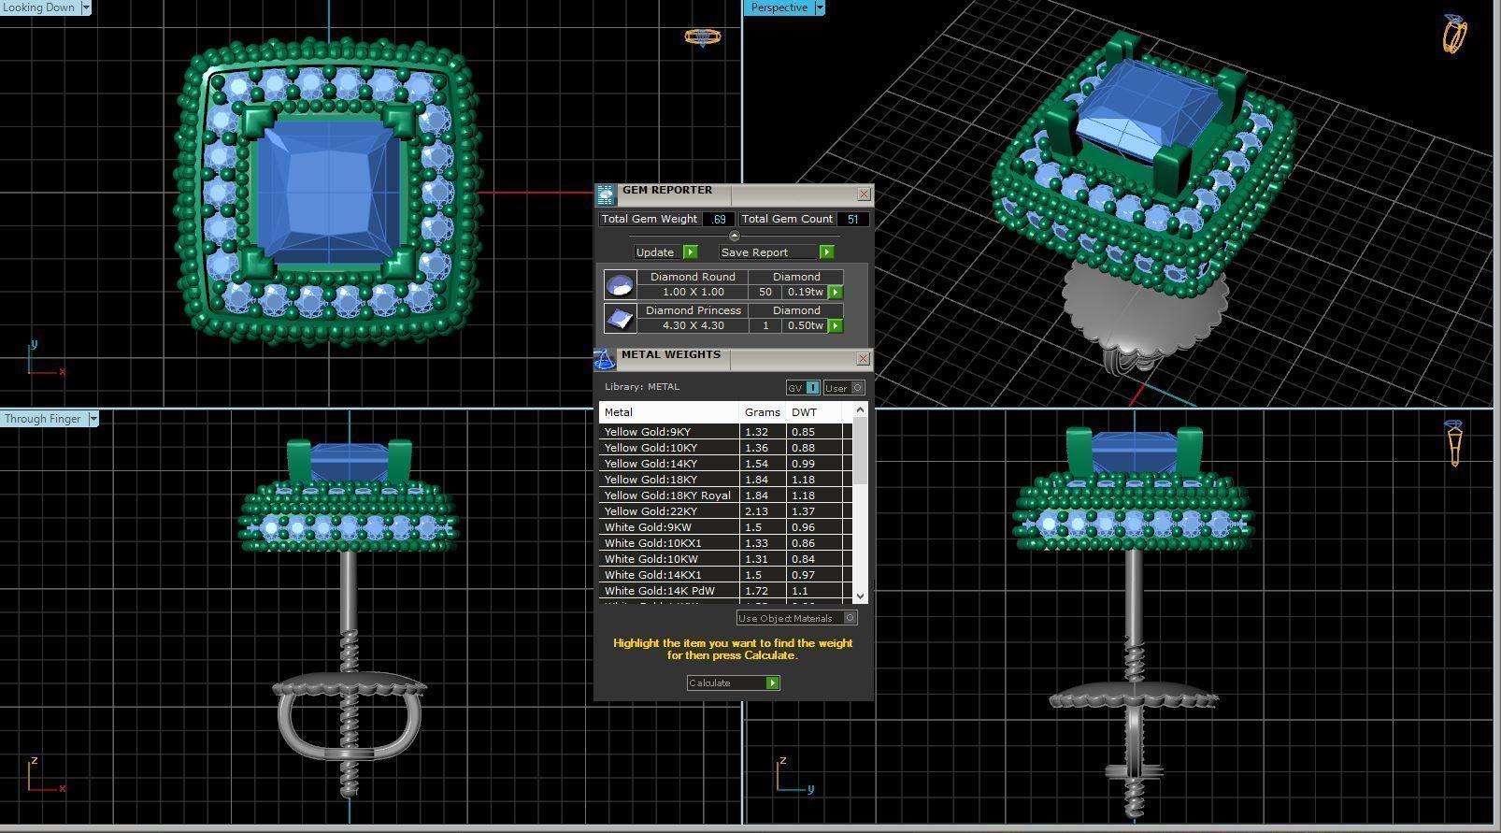Screen dimensions: 1501x833
Task: Click the ring icon in Perspective viewport
Action: tap(1455, 34)
